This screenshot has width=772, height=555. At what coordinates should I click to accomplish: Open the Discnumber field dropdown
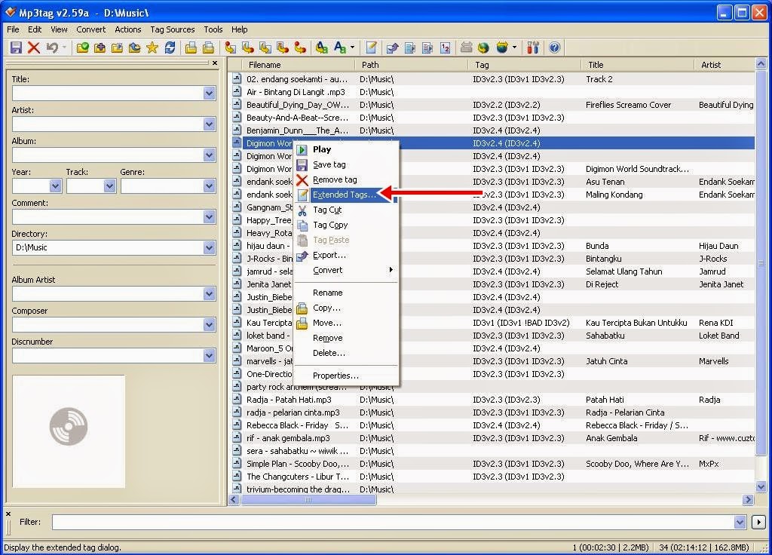click(210, 356)
